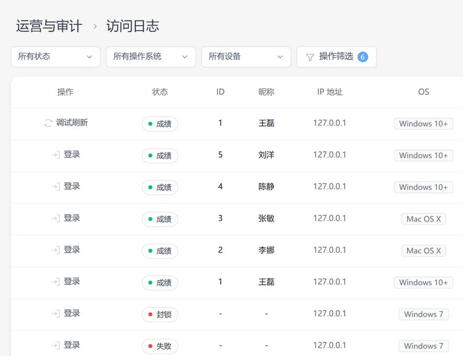Click the login icon in 刘洋's row
Screen dimensions: 463x356
(x=56, y=154)
